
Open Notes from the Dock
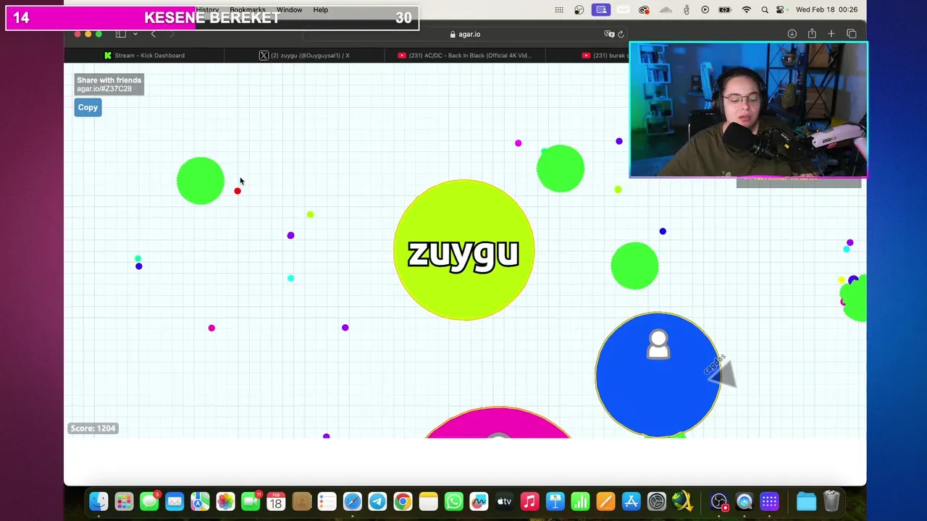tap(428, 501)
